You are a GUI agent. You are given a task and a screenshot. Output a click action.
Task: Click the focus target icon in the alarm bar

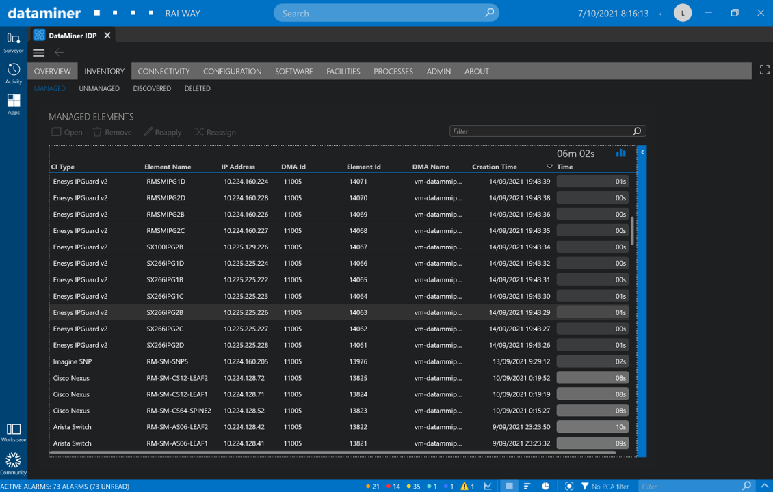click(x=569, y=486)
